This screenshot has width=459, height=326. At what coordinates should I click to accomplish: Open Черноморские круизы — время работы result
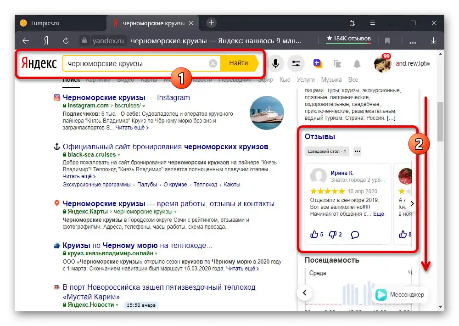[x=168, y=203]
